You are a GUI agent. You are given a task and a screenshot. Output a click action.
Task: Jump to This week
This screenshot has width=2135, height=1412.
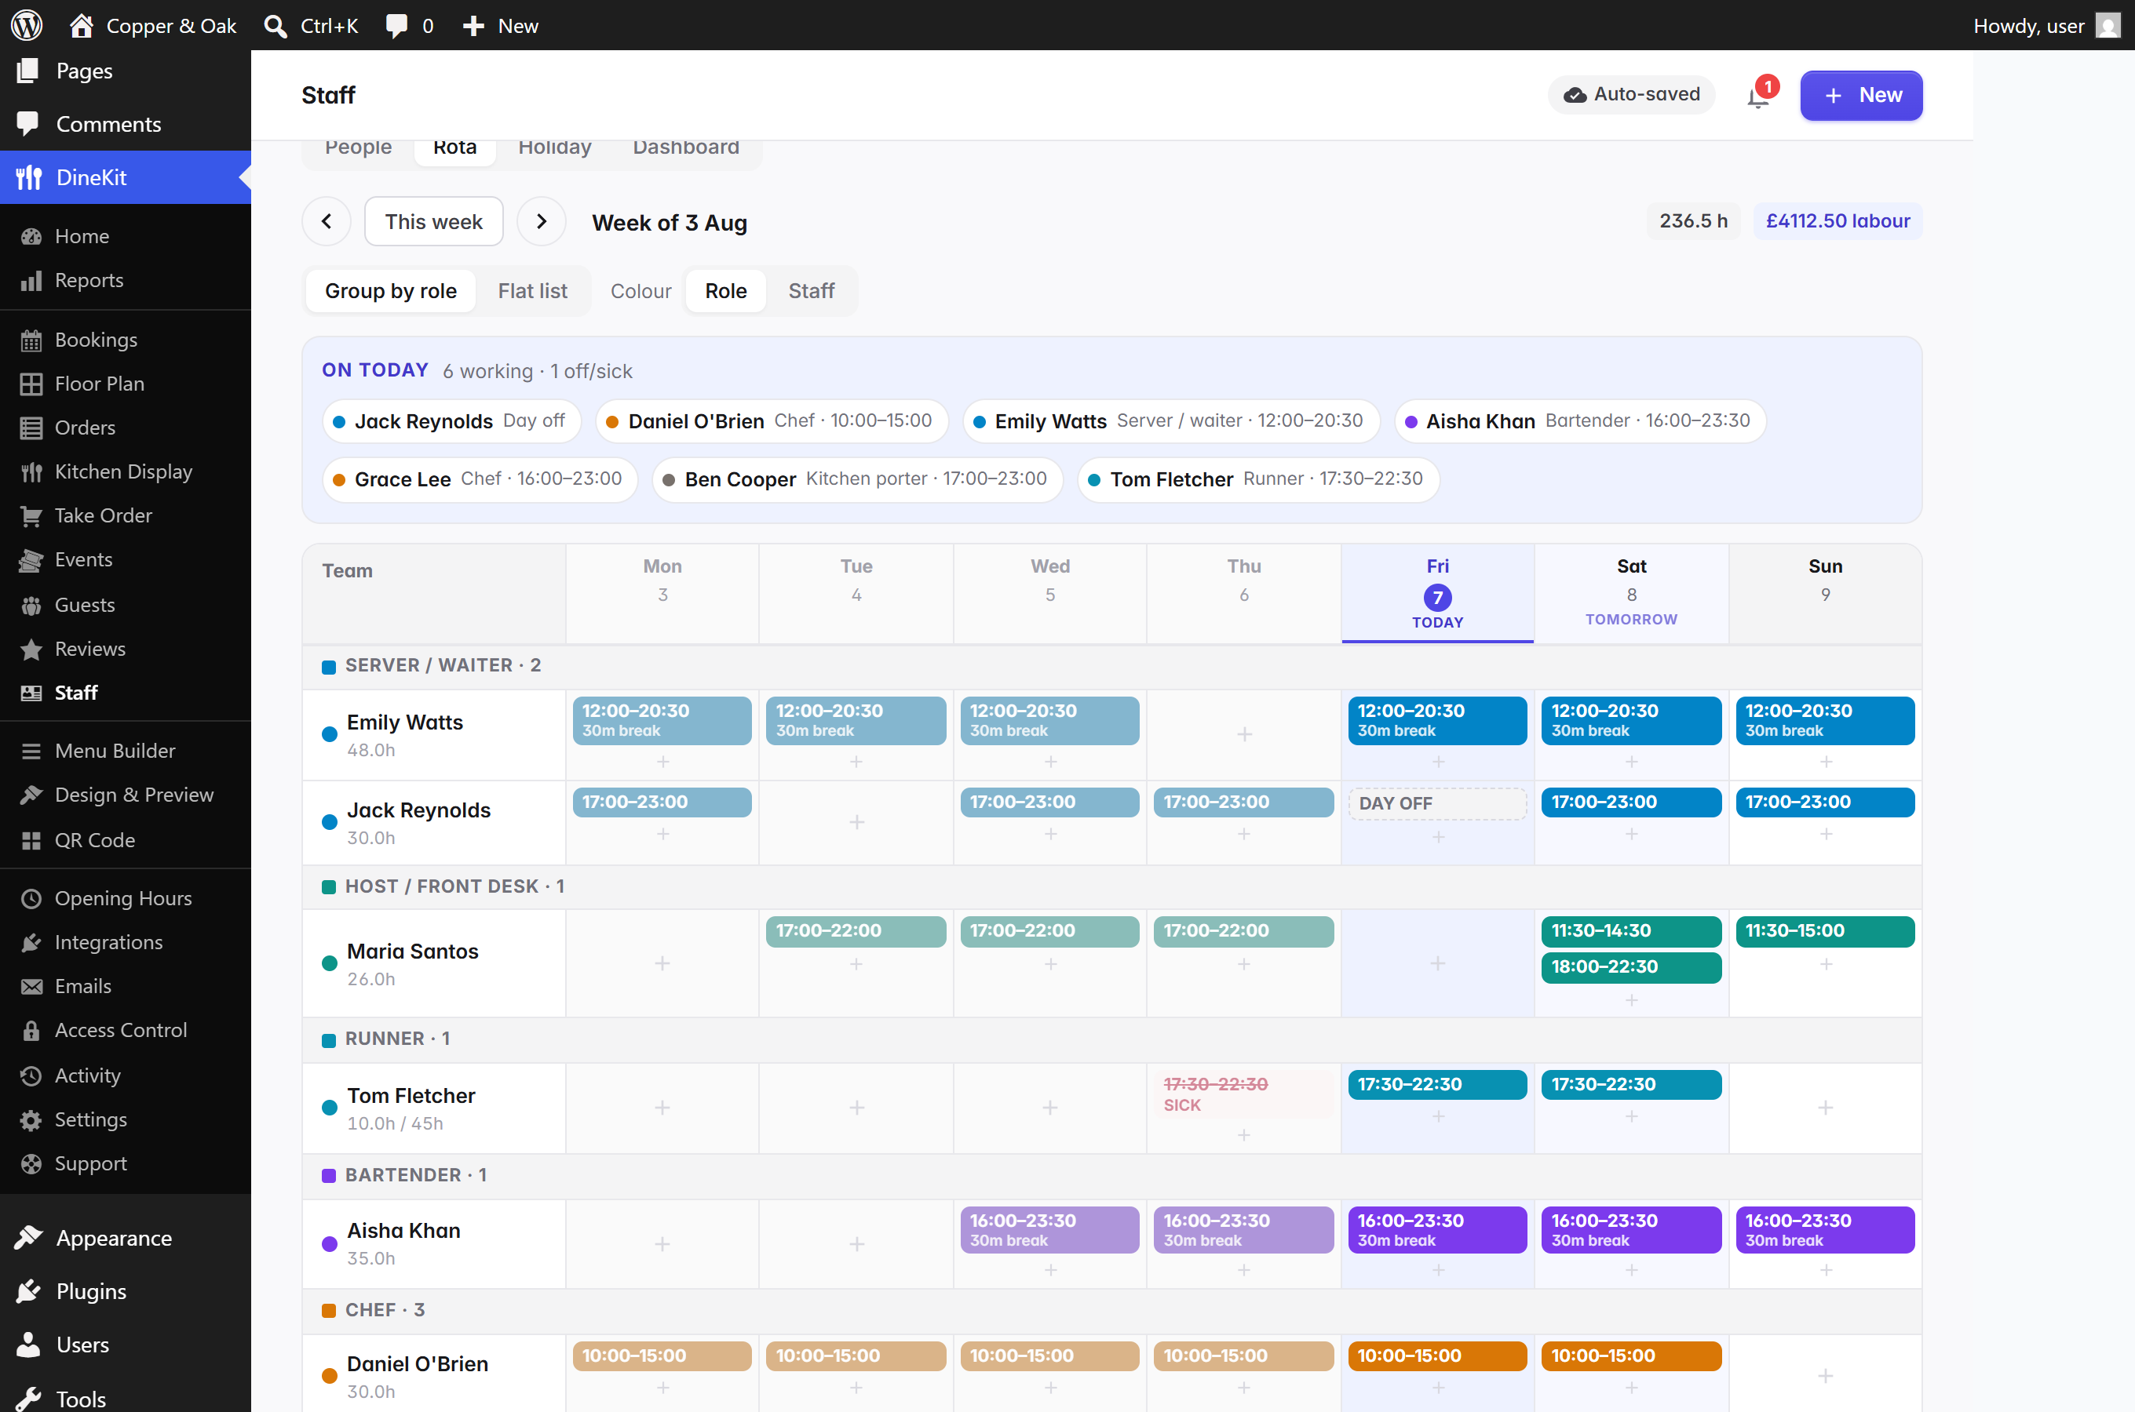pyautogui.click(x=433, y=221)
